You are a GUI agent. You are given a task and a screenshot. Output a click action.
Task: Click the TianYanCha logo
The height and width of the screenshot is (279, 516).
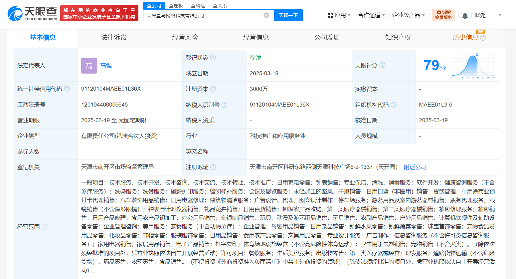[32, 13]
